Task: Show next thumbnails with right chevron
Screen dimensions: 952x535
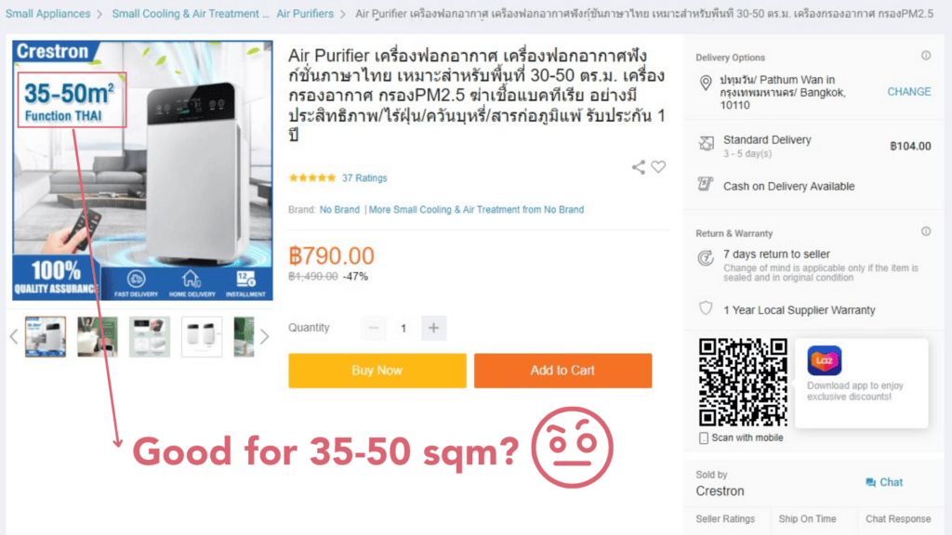Action: point(264,336)
